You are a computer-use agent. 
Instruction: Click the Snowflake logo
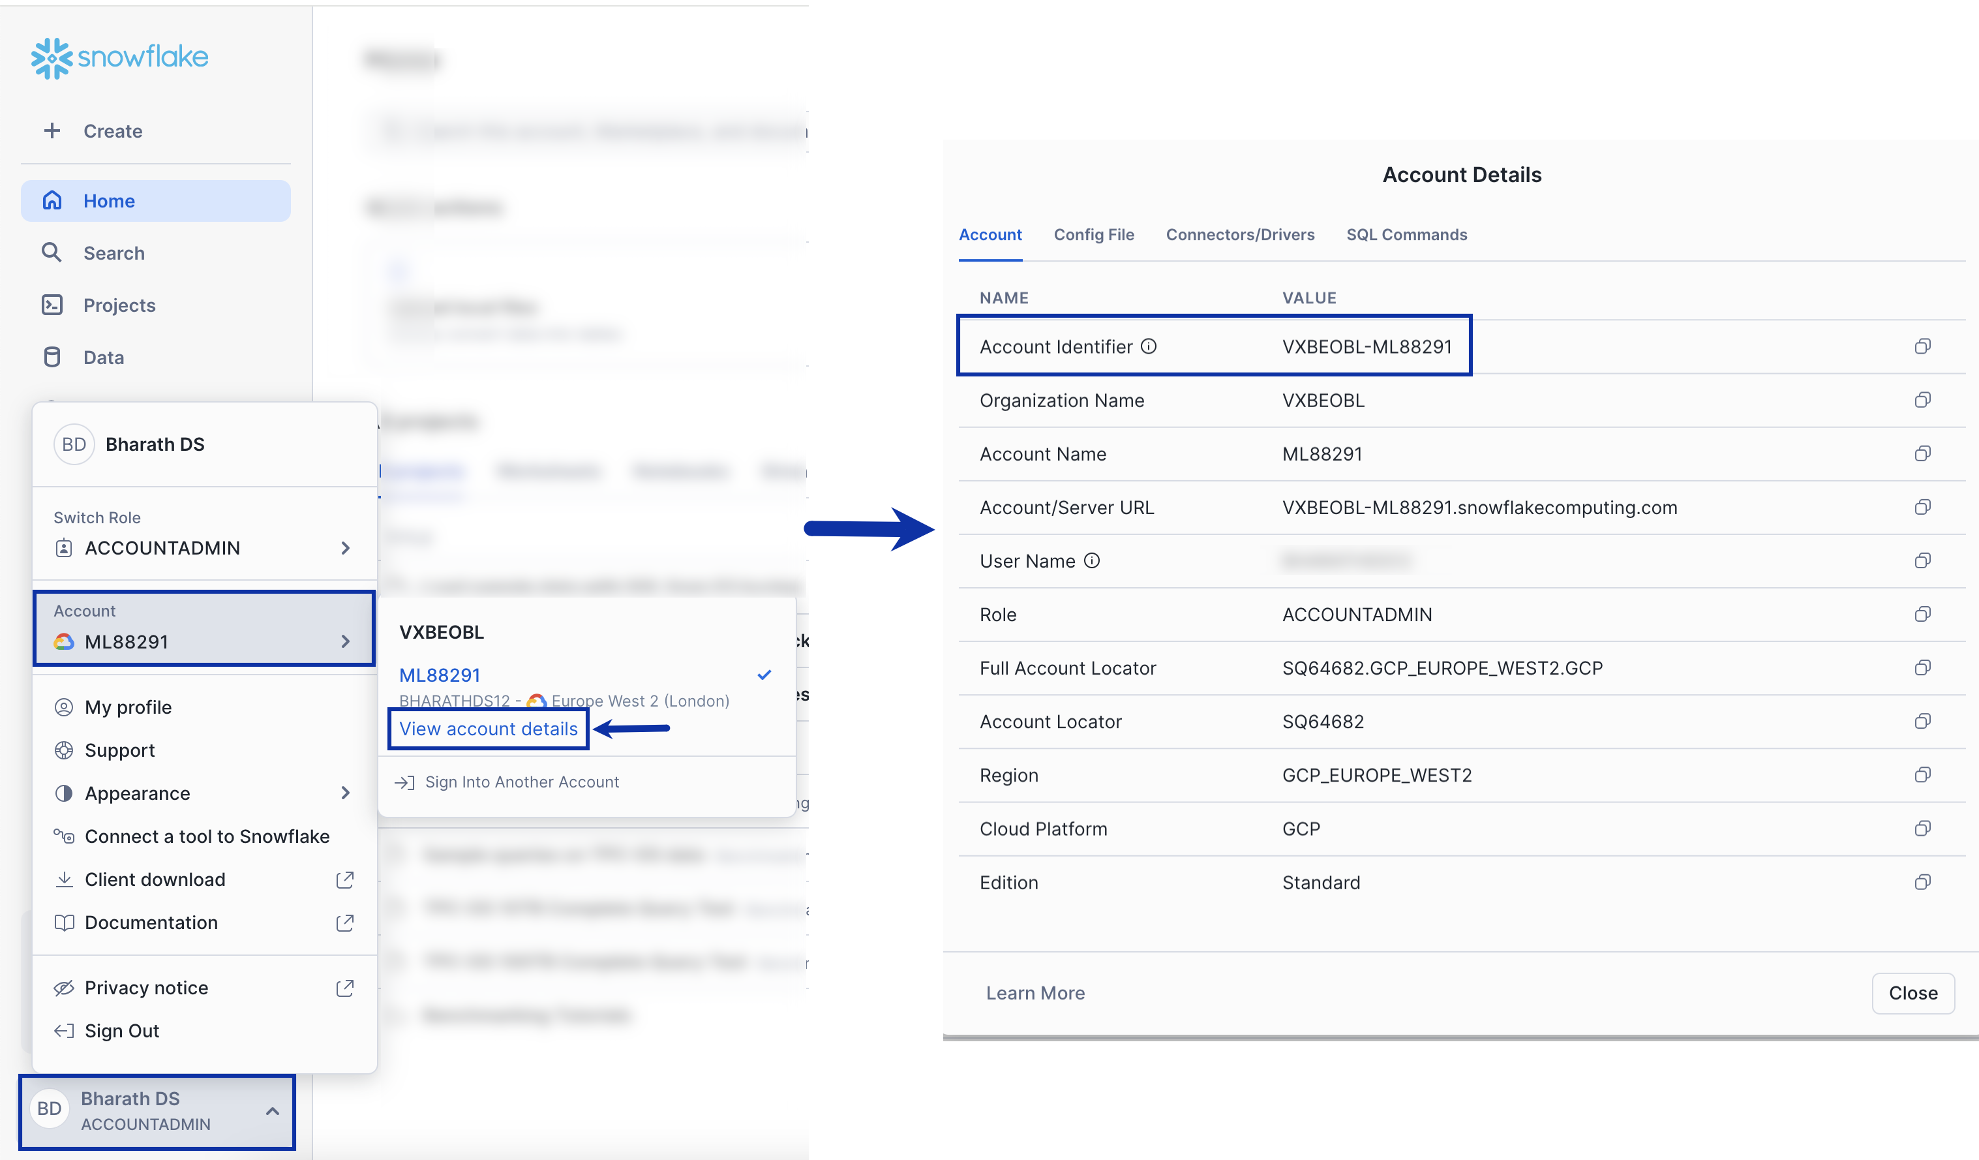(119, 57)
